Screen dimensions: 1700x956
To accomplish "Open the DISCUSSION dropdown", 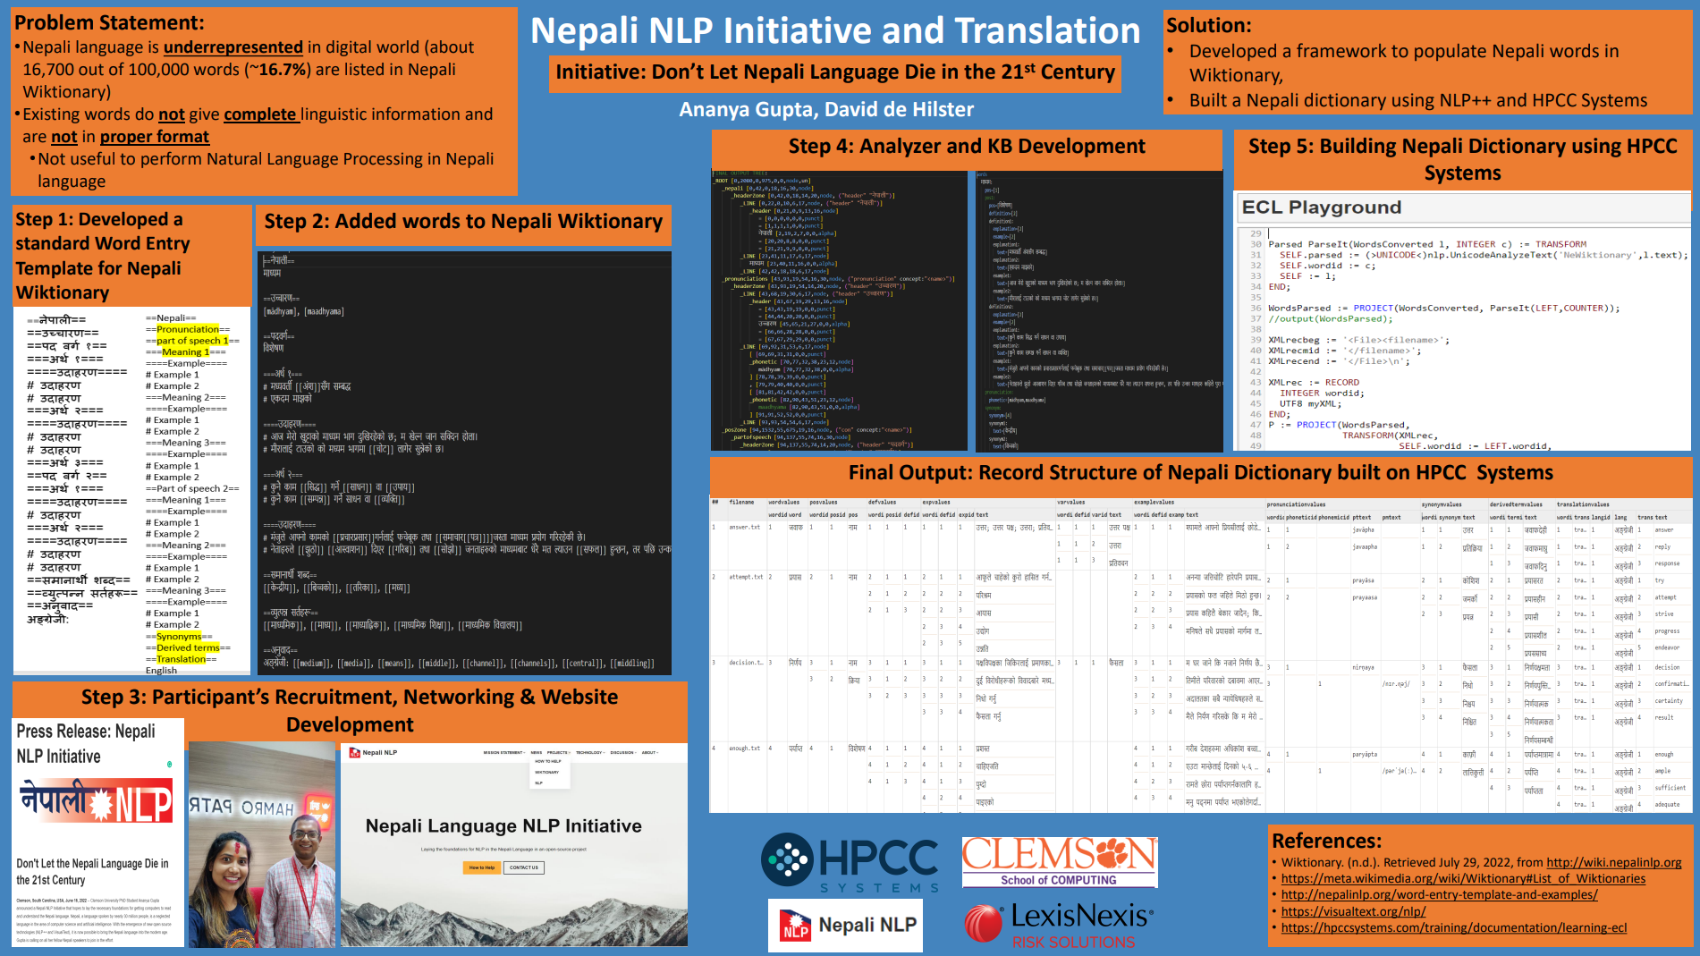I will click(x=622, y=752).
